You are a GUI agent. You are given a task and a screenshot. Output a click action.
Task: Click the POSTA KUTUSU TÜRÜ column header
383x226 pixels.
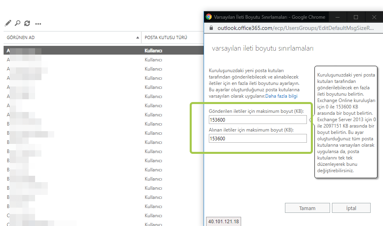click(x=166, y=37)
